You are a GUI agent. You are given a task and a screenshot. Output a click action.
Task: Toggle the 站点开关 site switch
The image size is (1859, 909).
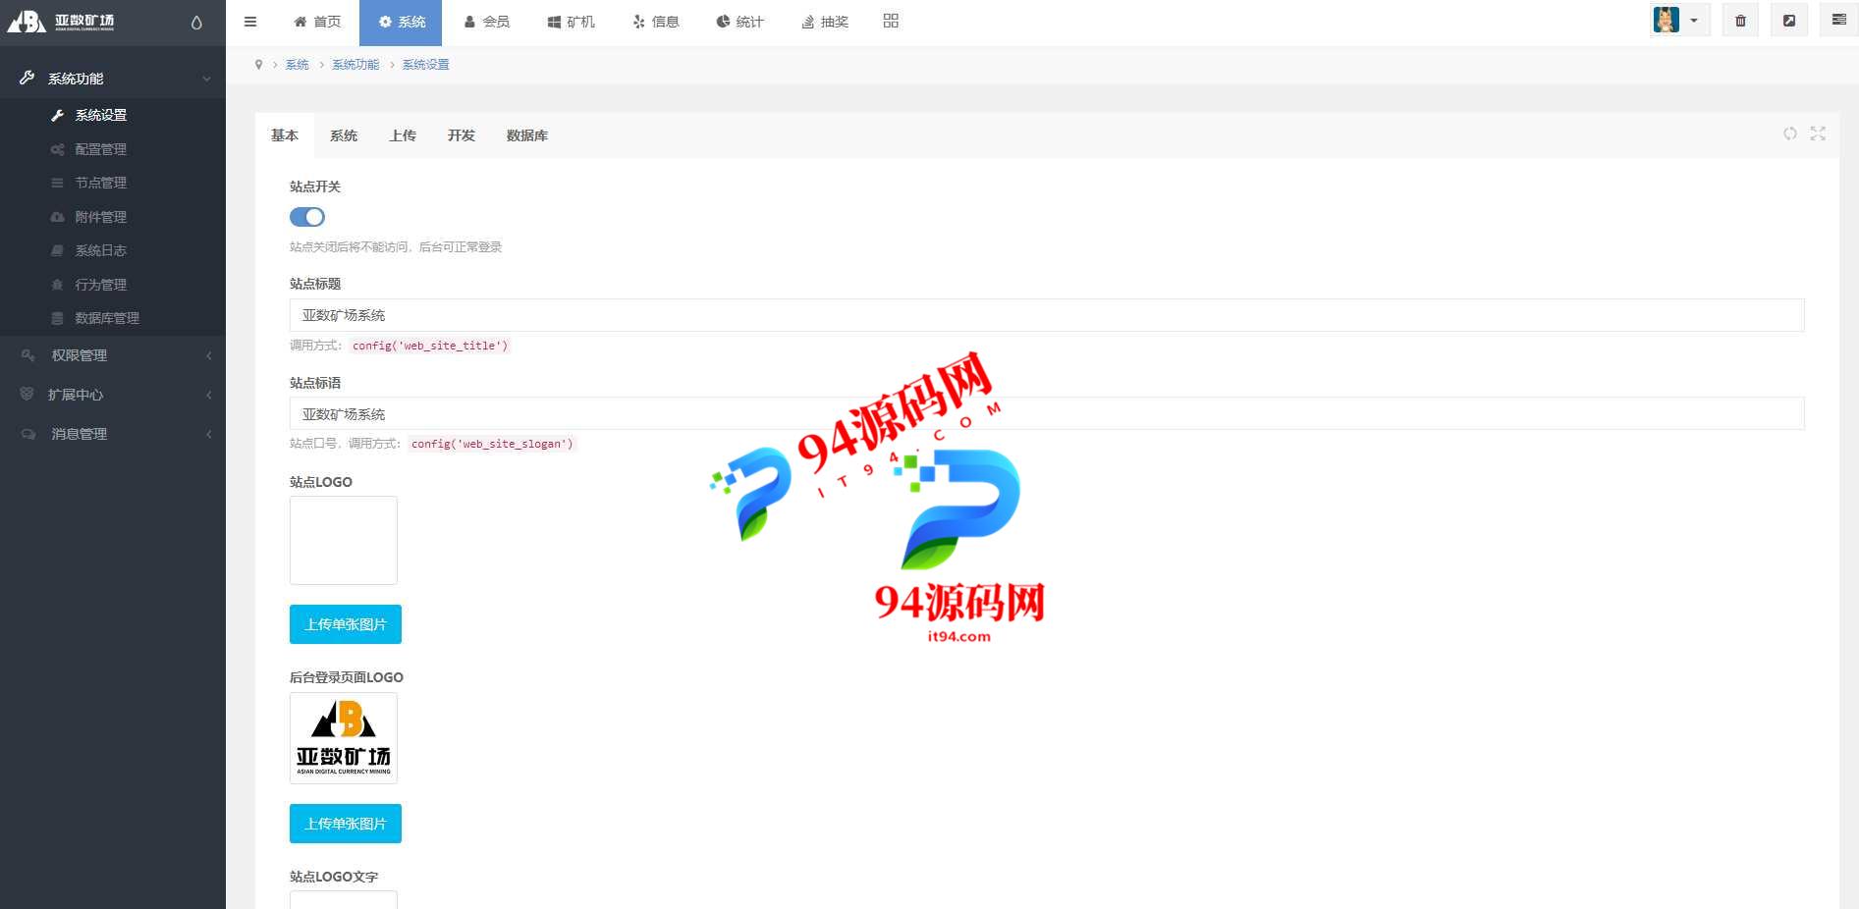point(307,217)
